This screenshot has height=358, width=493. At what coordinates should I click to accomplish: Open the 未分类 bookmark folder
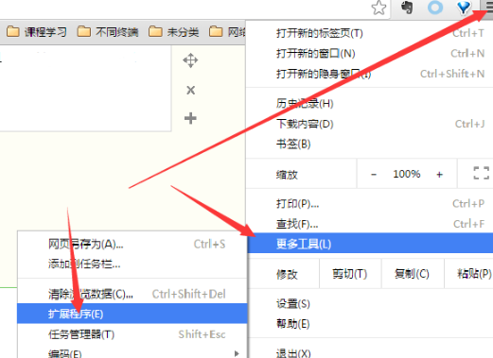coord(174,32)
